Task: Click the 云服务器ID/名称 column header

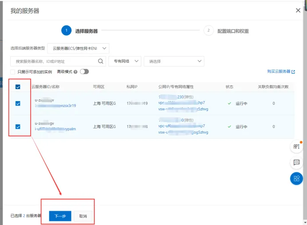Action: pyautogui.click(x=45, y=87)
